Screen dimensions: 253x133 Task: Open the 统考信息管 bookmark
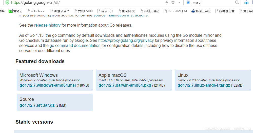225,11
